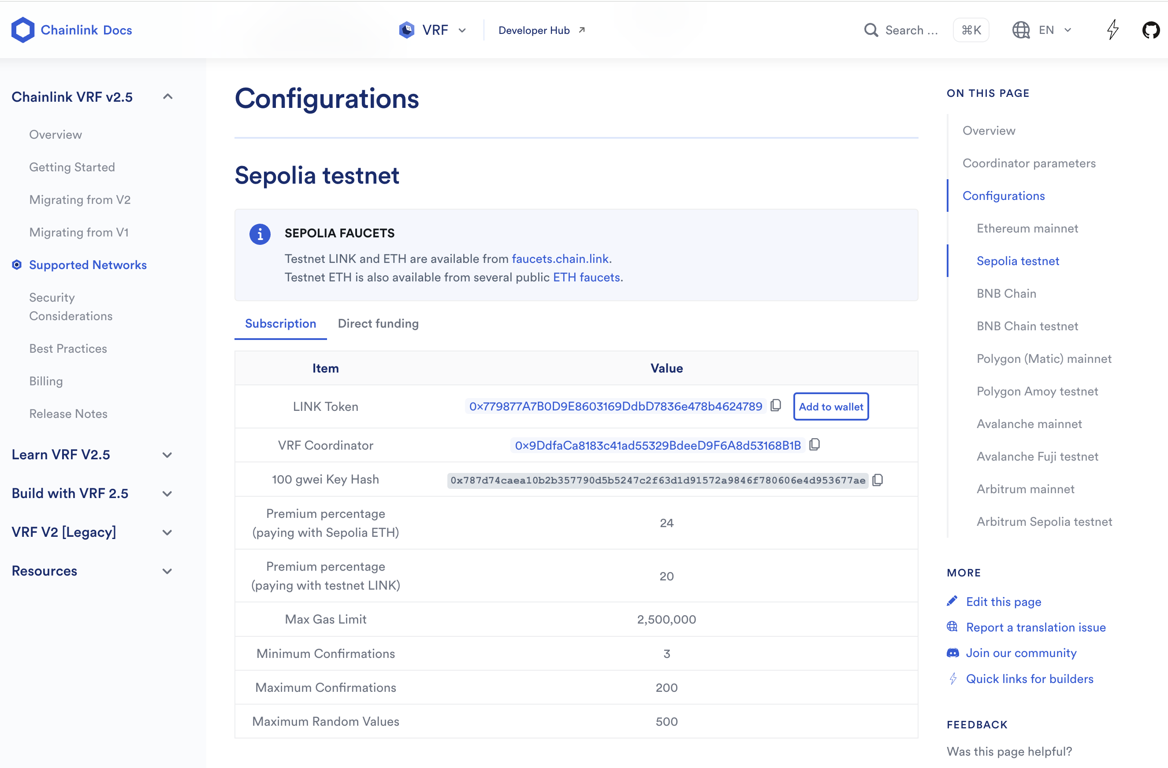The image size is (1168, 768).
Task: Jump to Configurations in On This Page
Action: pyautogui.click(x=1004, y=196)
